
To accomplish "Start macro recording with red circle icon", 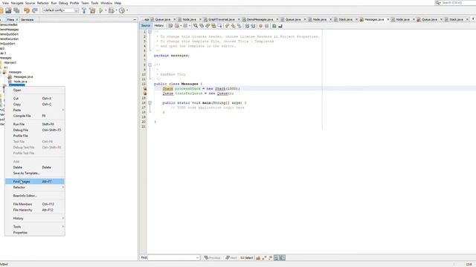I will tap(260, 26).
